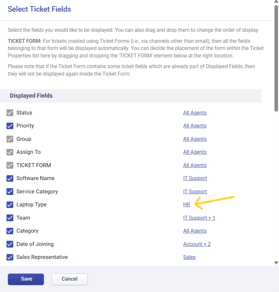Click the Save button
The width and height of the screenshot is (279, 292).
click(26, 279)
